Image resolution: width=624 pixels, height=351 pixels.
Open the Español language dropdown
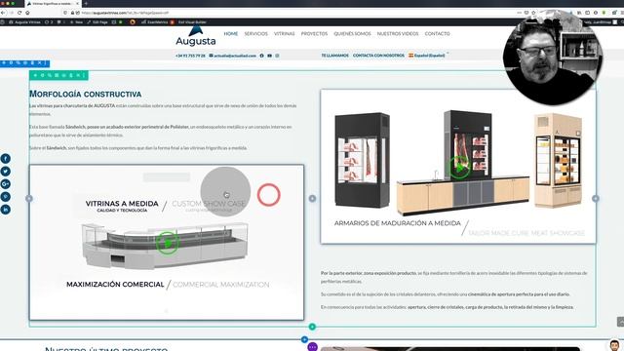pos(429,56)
